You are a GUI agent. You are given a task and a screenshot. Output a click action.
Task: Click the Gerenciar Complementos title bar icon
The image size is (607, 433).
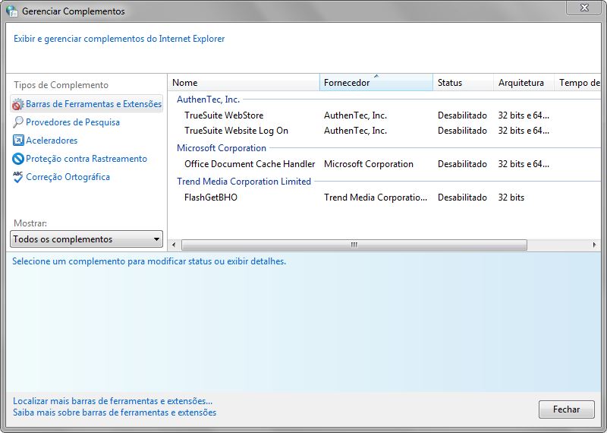click(12, 11)
